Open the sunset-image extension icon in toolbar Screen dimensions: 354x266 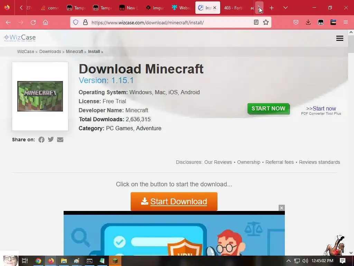click(333, 22)
